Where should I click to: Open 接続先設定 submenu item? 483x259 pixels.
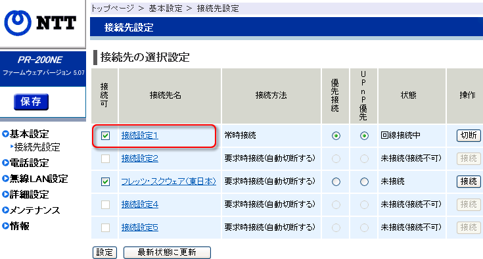click(x=37, y=147)
